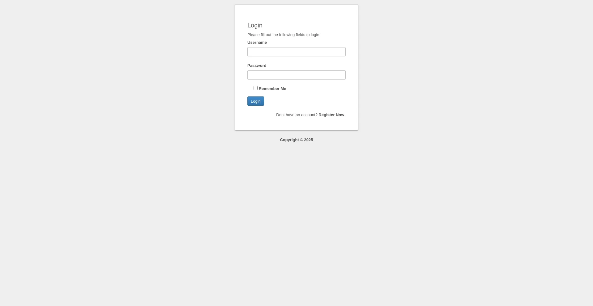Click the year 2025 in the footer
This screenshot has width=593, height=306.
click(x=309, y=140)
